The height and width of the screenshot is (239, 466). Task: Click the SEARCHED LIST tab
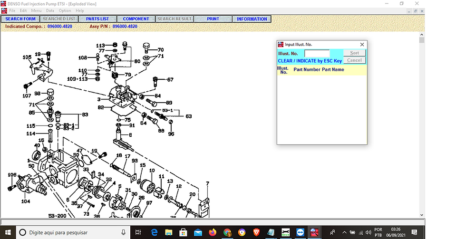coord(59,19)
